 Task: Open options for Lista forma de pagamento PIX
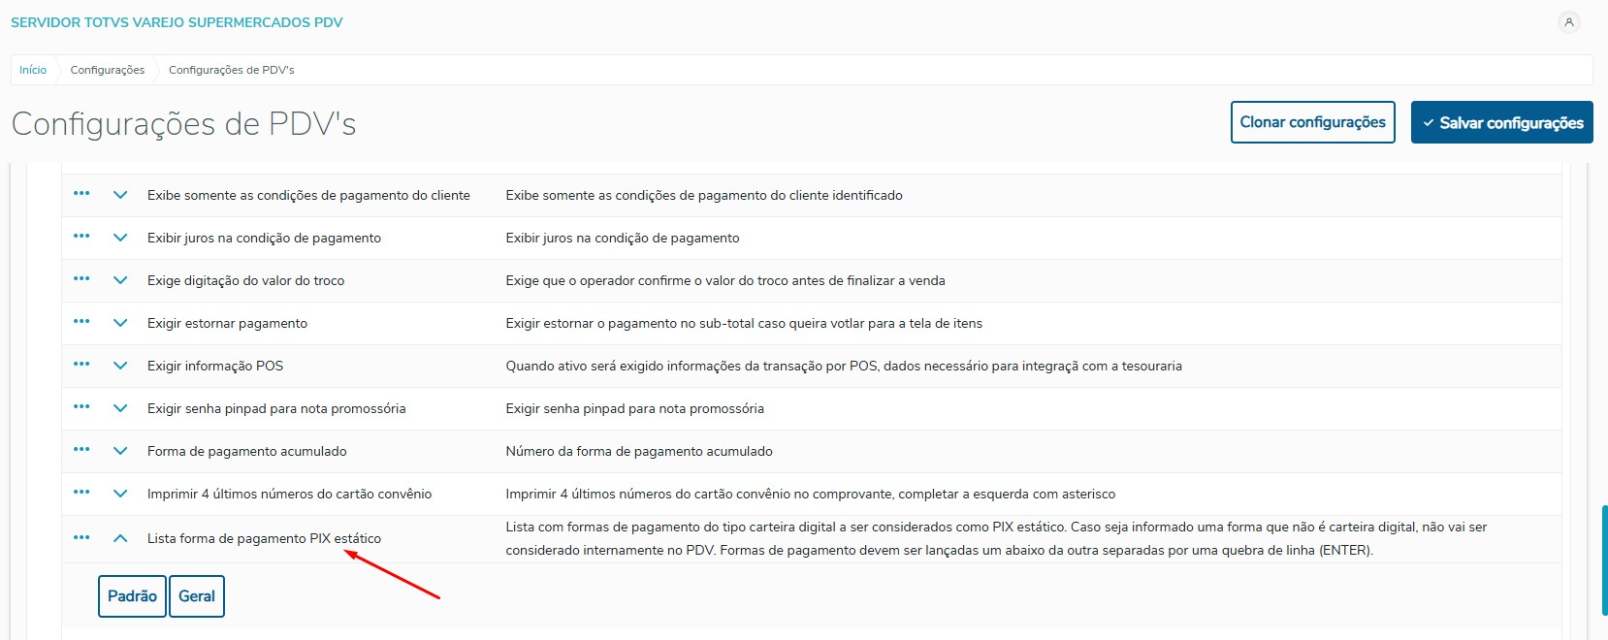click(81, 537)
